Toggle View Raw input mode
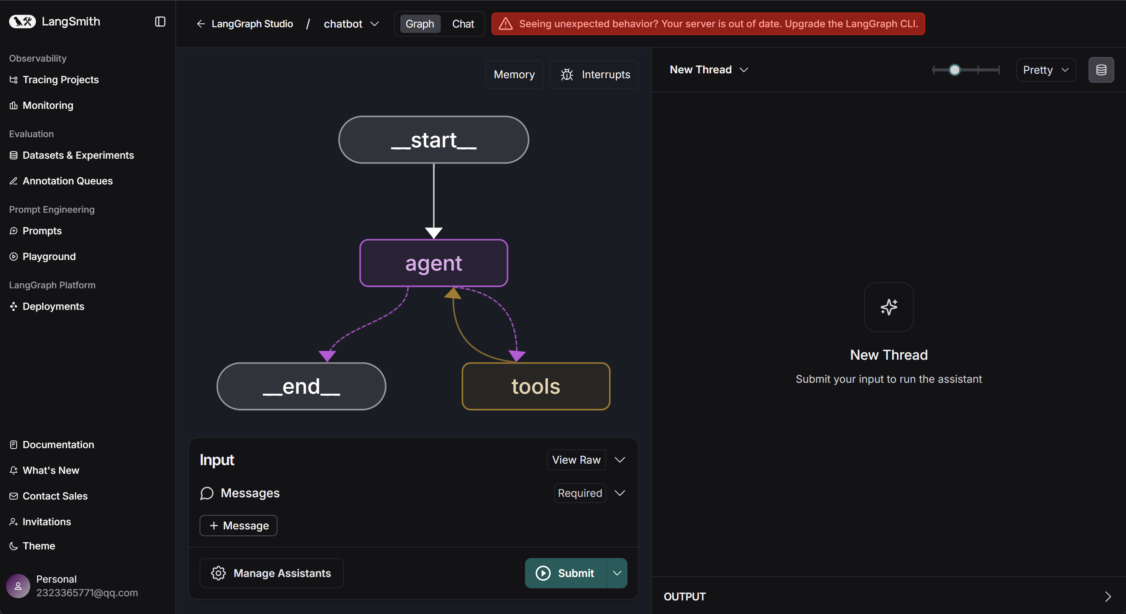Image resolution: width=1126 pixels, height=614 pixels. pos(576,460)
